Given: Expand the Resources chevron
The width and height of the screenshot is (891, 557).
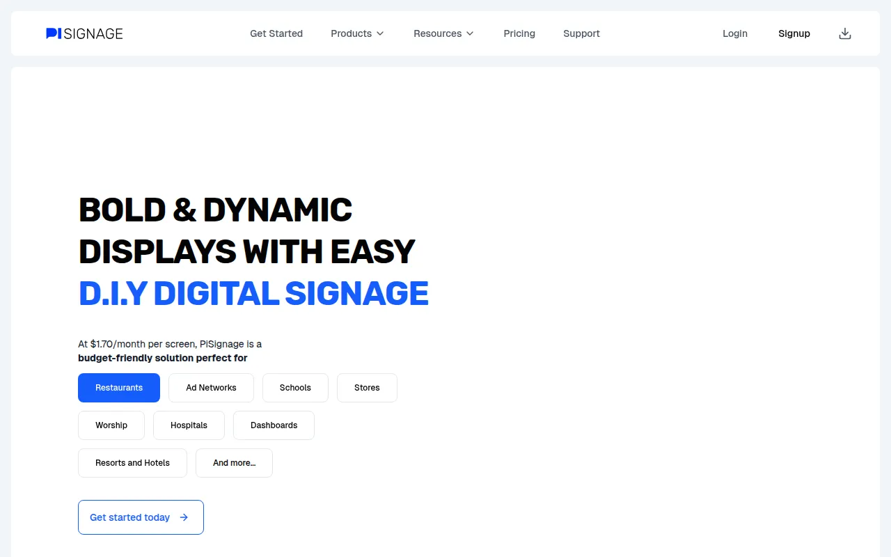Looking at the screenshot, I should (470, 33).
